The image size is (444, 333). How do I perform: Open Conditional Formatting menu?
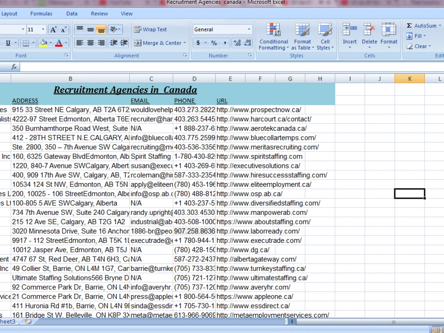tap(274, 37)
